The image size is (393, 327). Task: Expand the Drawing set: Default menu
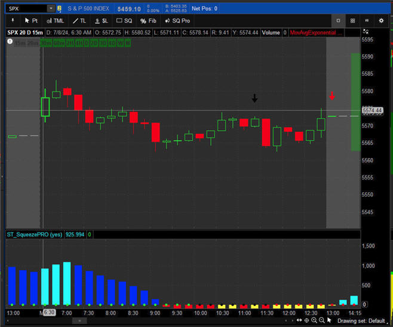tap(361, 320)
